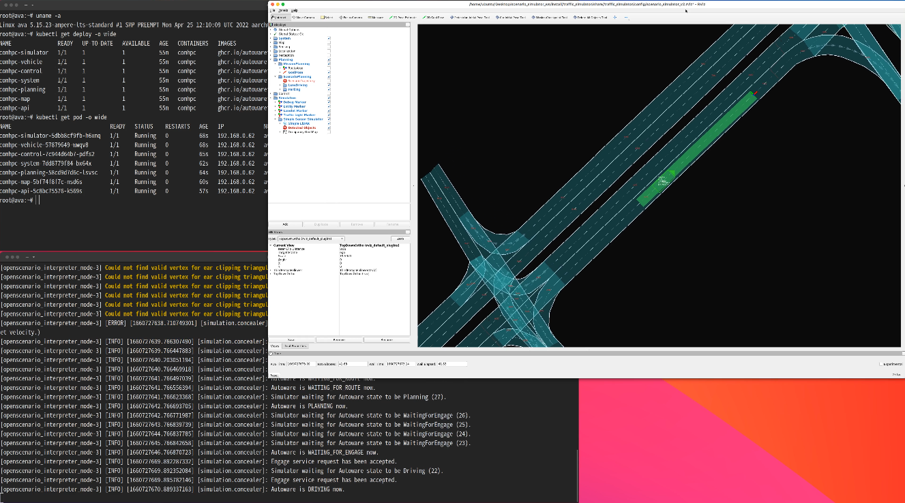Select the 2D Goal Pose tool

coord(434,17)
